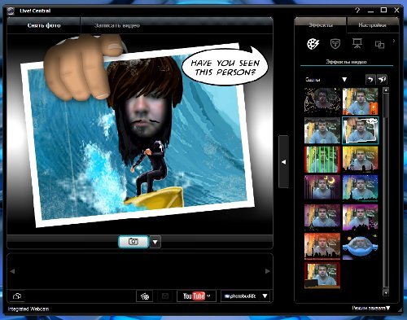This screenshot has height=320, width=407.
Task: Open the video effects palette icon
Action: click(x=313, y=44)
